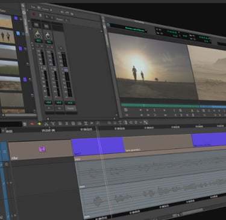Screen dimensions: 226x220
Task: Click the blue monitor icon left of the green clip name
Action: click(108, 25)
